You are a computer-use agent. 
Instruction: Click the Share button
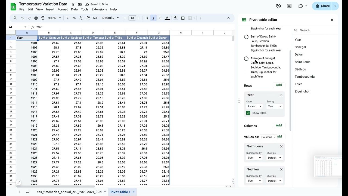tap(323, 6)
